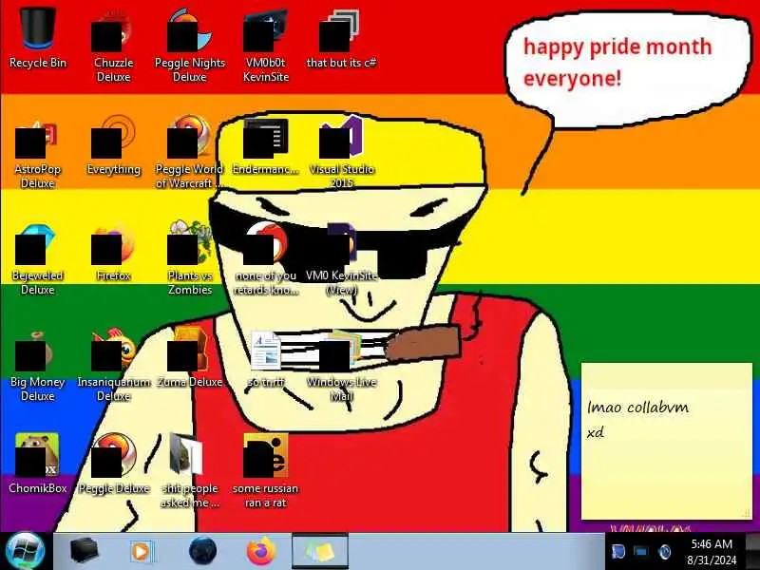
Task: Open Windows Media Player from taskbar
Action: click(x=142, y=552)
